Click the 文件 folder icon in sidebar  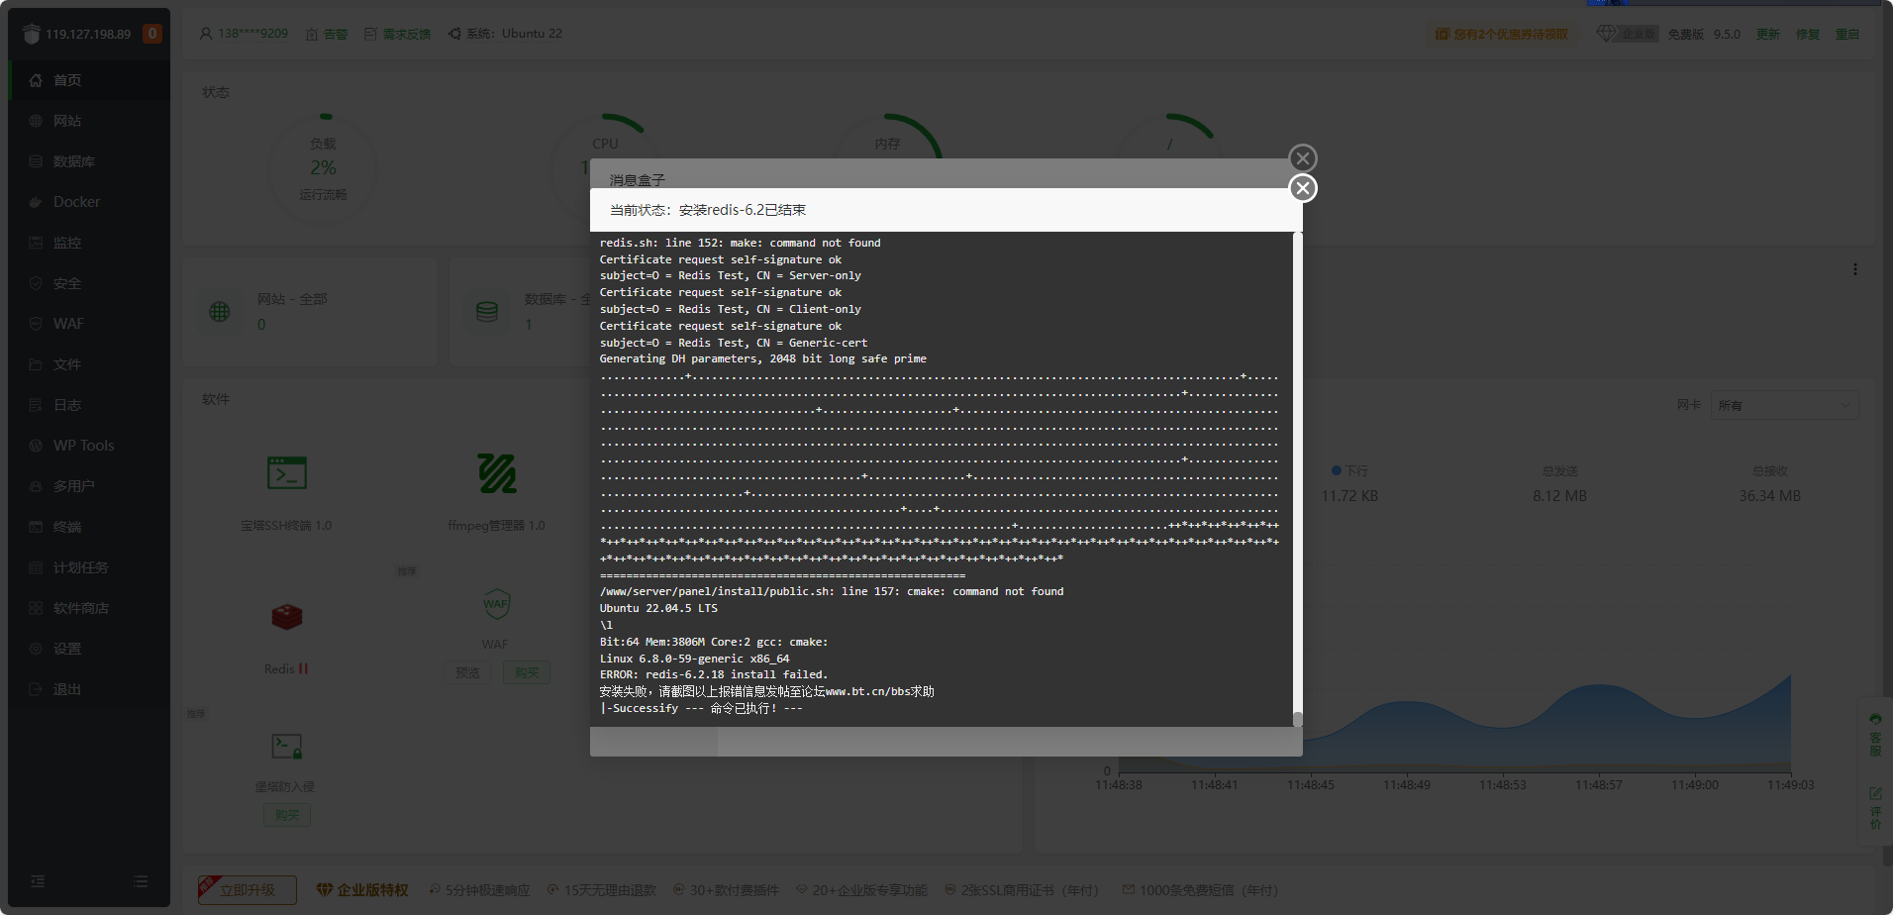36,364
